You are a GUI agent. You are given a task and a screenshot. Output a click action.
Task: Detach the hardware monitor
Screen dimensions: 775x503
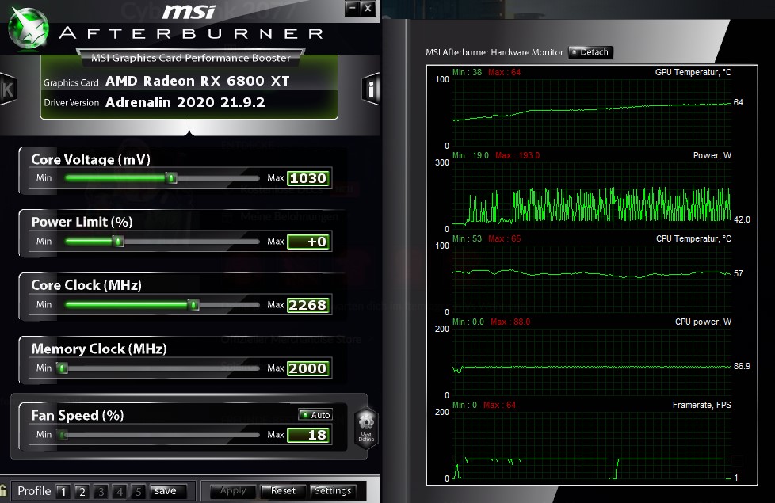[590, 52]
